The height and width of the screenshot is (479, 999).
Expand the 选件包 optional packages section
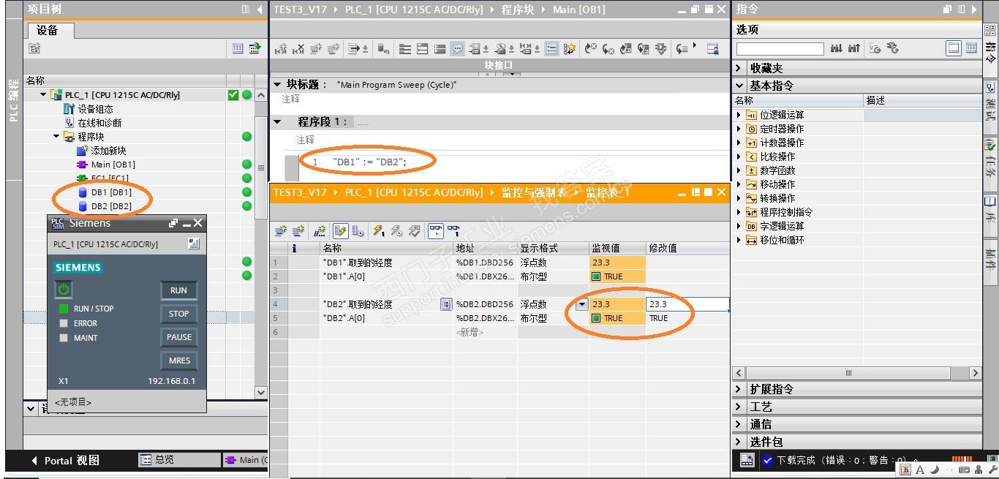739,442
